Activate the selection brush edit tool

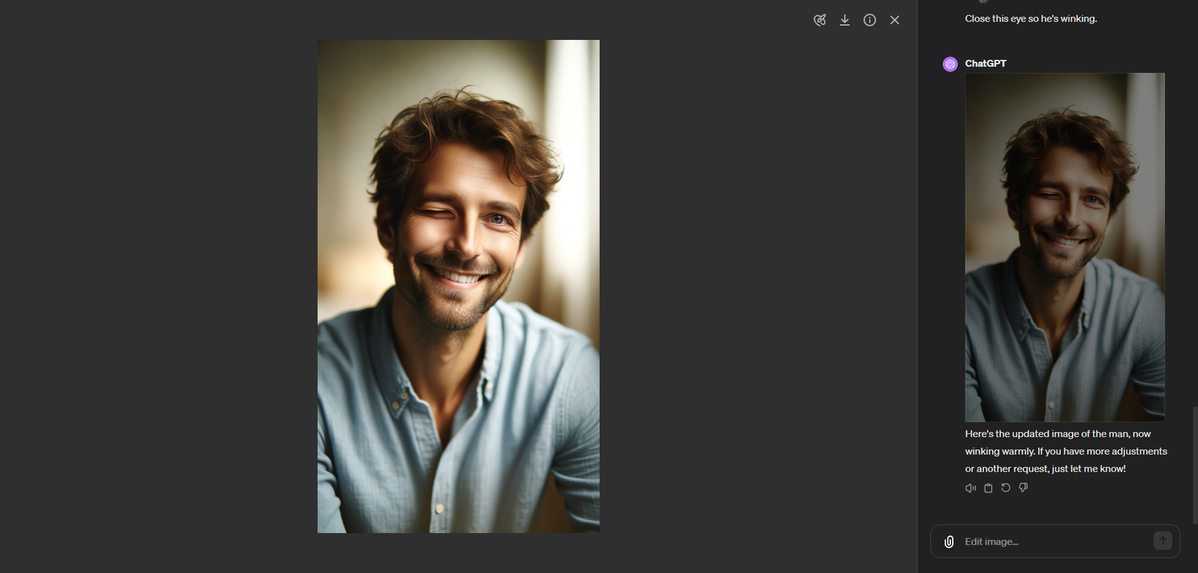click(819, 20)
